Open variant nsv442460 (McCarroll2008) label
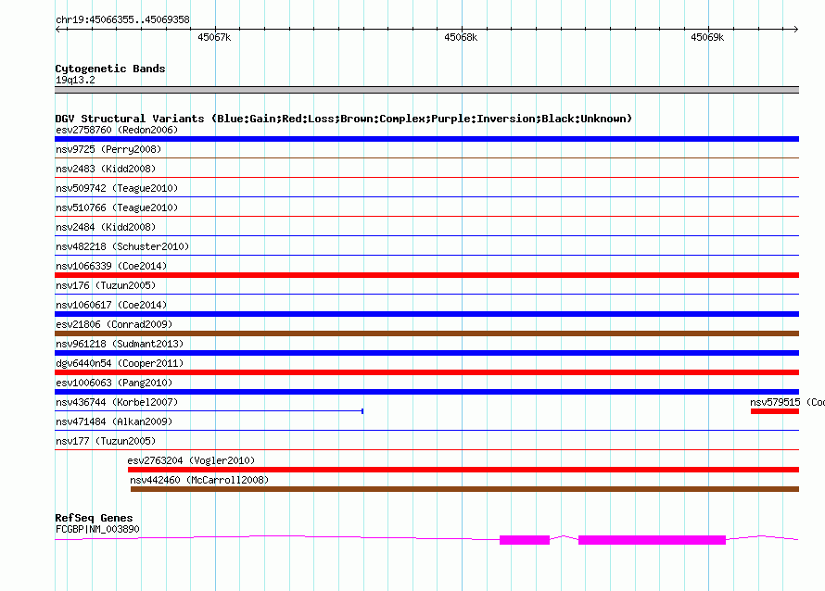 199,480
